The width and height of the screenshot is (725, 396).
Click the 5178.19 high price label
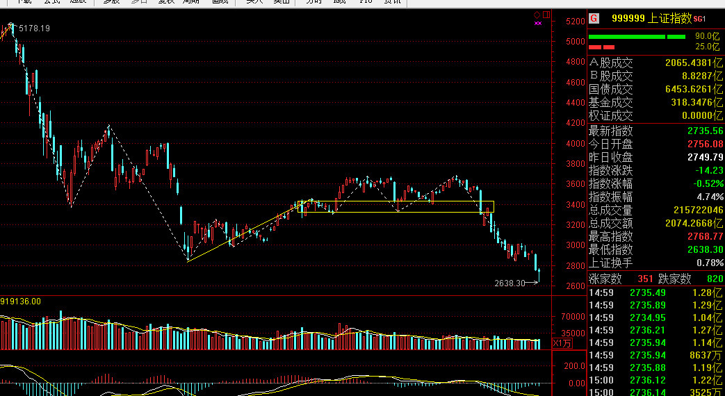pyautogui.click(x=34, y=28)
